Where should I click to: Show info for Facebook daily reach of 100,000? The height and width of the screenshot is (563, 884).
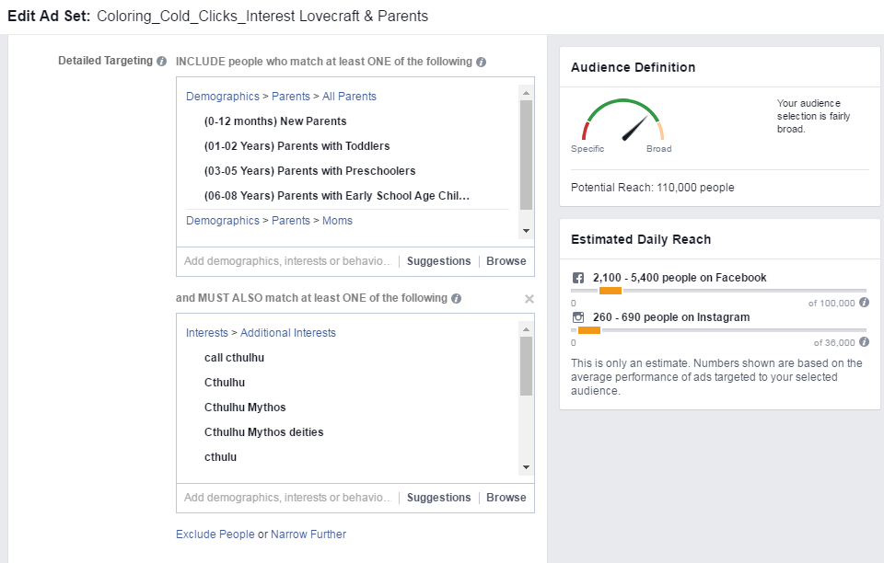click(x=864, y=303)
